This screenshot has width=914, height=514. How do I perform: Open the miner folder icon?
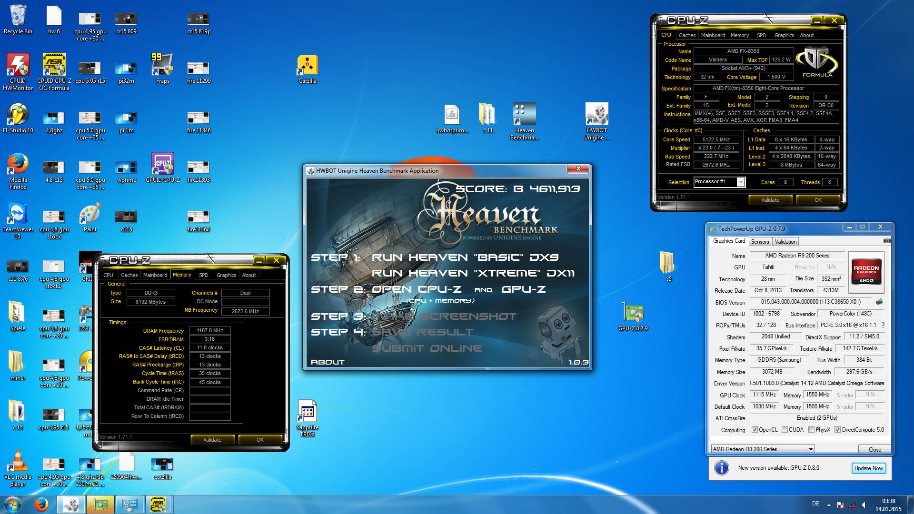coord(18,366)
